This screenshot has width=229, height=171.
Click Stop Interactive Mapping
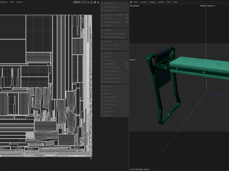[114, 37]
